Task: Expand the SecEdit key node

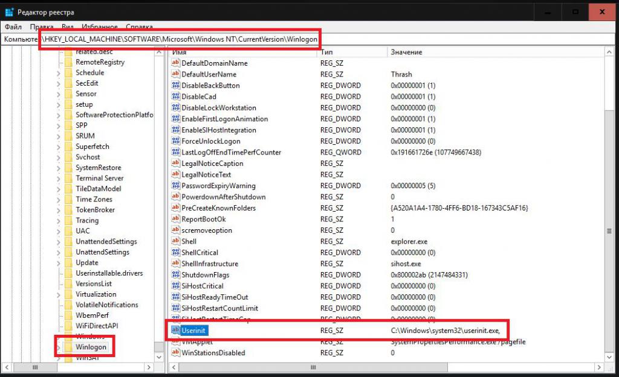Action: click(59, 83)
